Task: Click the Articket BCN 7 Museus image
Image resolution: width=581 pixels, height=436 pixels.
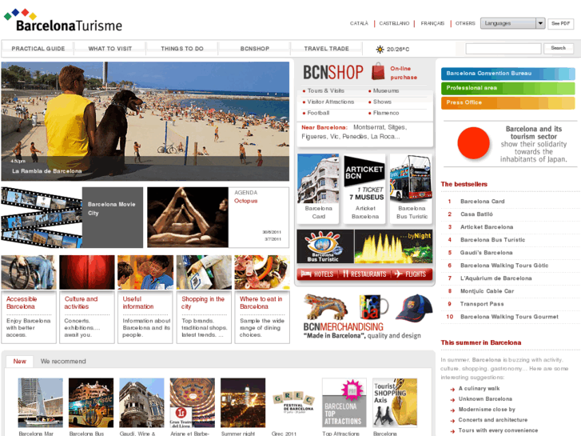Action: (x=364, y=178)
